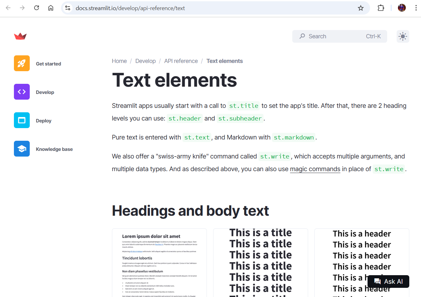Bookmark this page with the star icon
This screenshot has height=297, width=421.
(x=361, y=8)
